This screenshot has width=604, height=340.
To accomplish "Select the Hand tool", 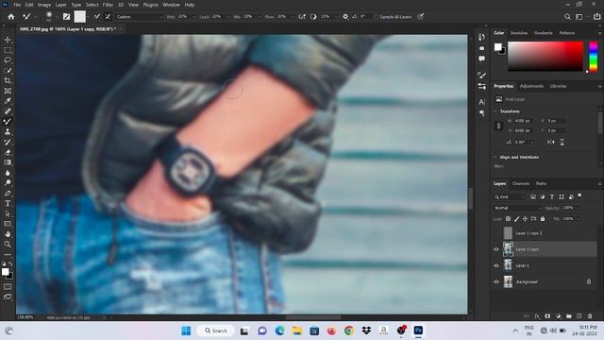I will click(8, 234).
